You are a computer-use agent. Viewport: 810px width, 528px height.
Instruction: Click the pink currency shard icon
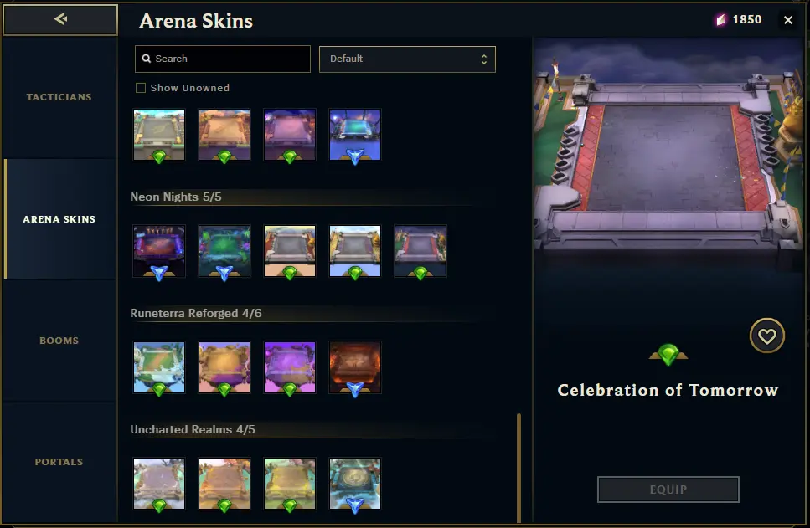[x=720, y=19]
